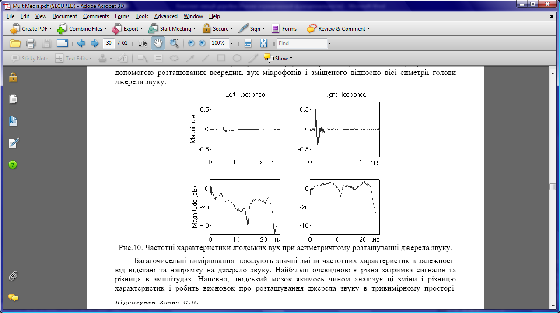Zoom in with the plus button
The height and width of the screenshot is (313, 560).
(202, 43)
